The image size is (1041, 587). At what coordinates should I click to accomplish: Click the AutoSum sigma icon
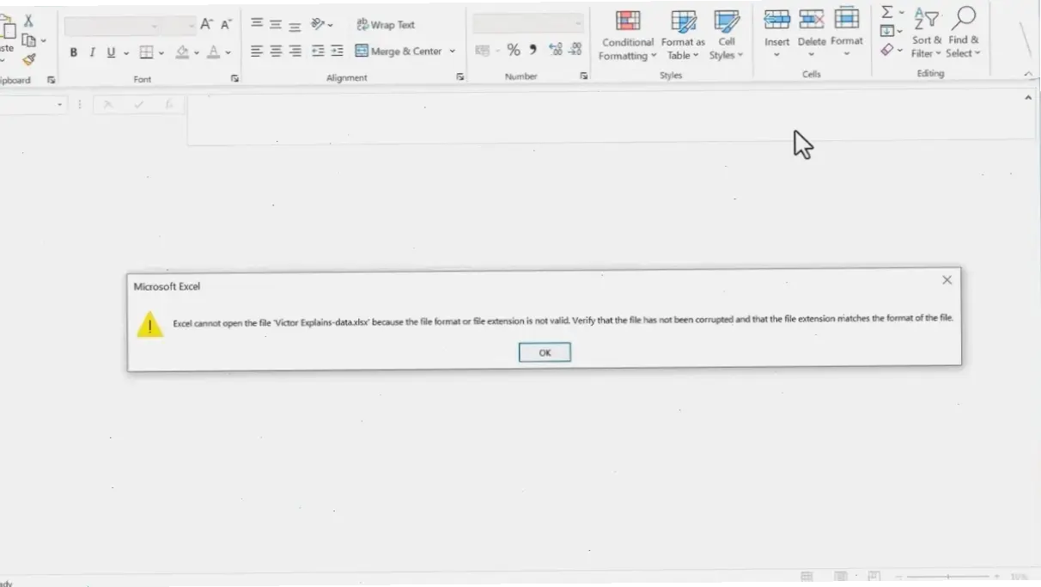click(x=887, y=12)
